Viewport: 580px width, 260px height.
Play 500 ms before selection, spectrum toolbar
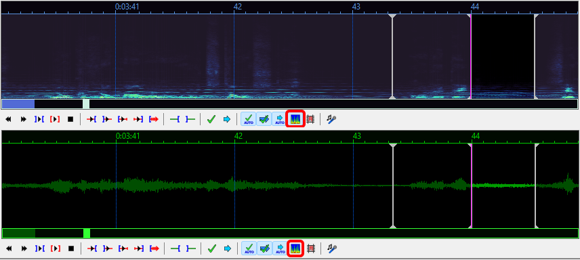[91, 119]
